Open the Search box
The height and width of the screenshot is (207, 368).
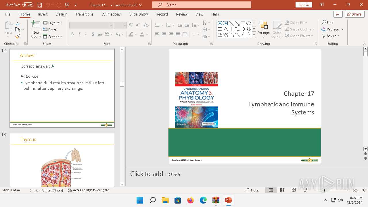(x=202, y=5)
